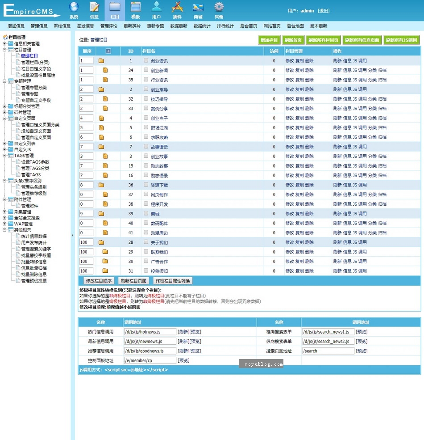Click the 修改栏目顺序 button
The height and width of the screenshot is (440, 424).
[99, 281]
